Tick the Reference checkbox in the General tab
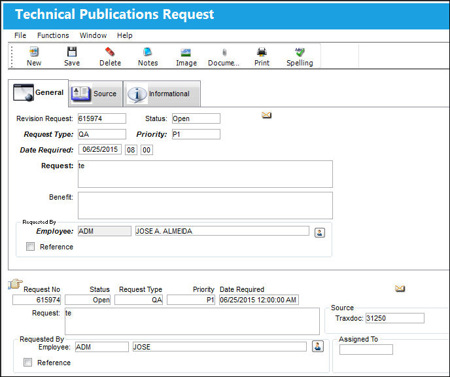The height and width of the screenshot is (377, 450). [31, 246]
